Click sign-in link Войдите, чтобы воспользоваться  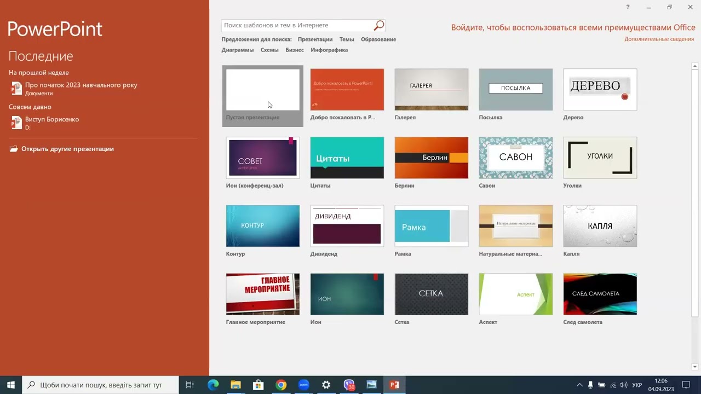coord(573,27)
